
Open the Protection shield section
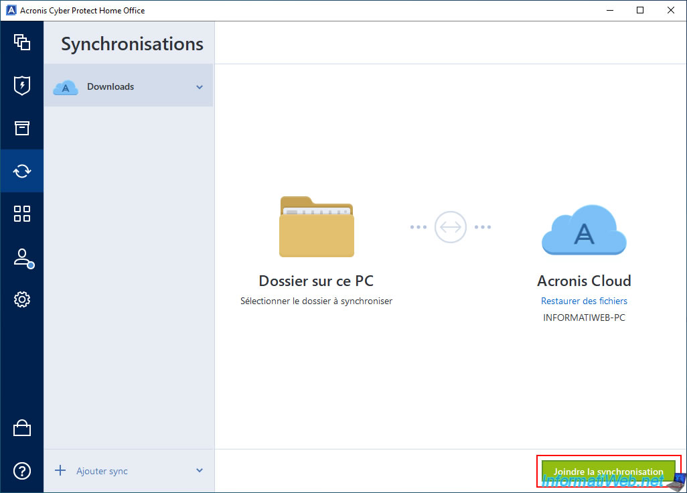pyautogui.click(x=22, y=86)
